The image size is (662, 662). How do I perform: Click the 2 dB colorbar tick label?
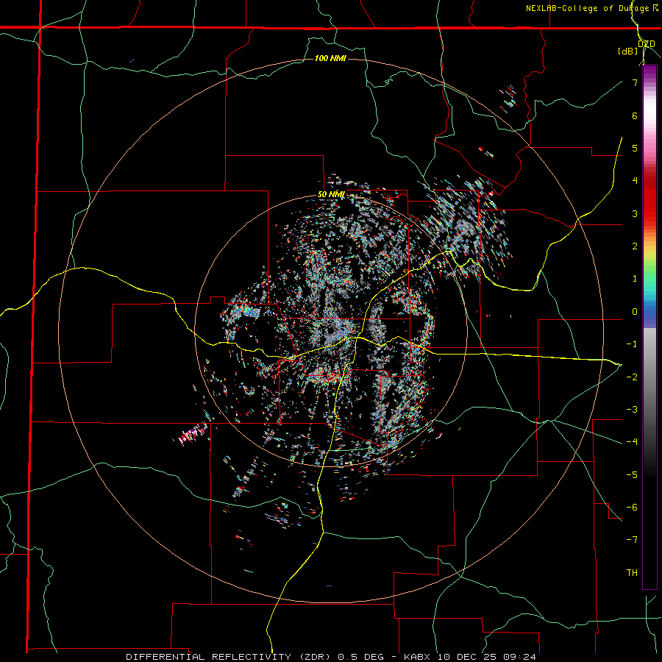tap(635, 246)
